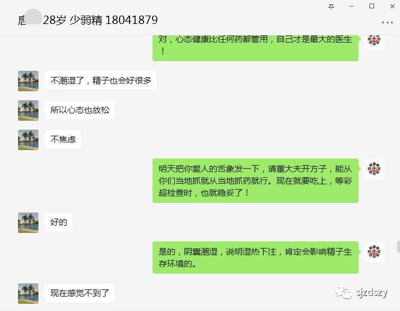The width and height of the screenshot is (400, 311).
Task: Select the '所以心态也放松' message bubble
Action: 80,110
